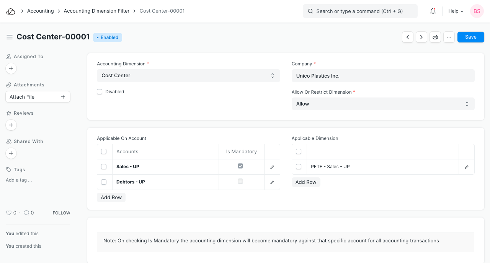Screen dimensions: 490x263
Task: Add Row under Applicable On Account
Action: pos(111,198)
